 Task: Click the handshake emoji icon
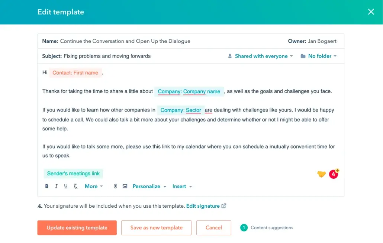pos(321,174)
